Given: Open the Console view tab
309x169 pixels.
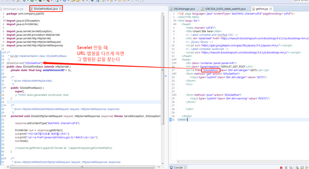Looking at the screenshot, I should click(178, 167).
